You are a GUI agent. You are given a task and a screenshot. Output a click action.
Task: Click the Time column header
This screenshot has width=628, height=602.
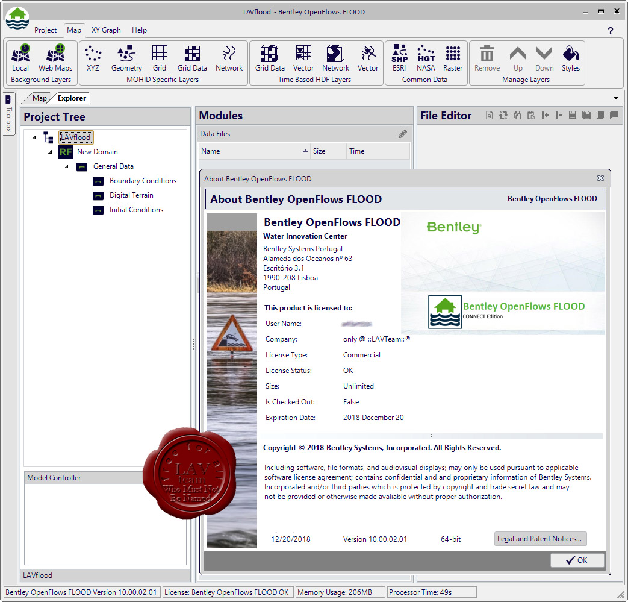pyautogui.click(x=378, y=151)
